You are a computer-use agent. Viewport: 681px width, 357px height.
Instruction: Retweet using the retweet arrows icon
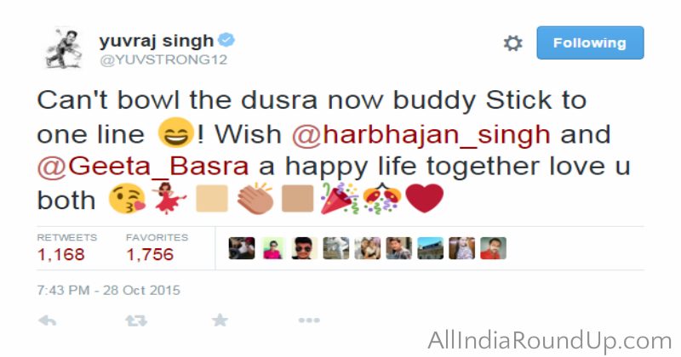click(136, 320)
